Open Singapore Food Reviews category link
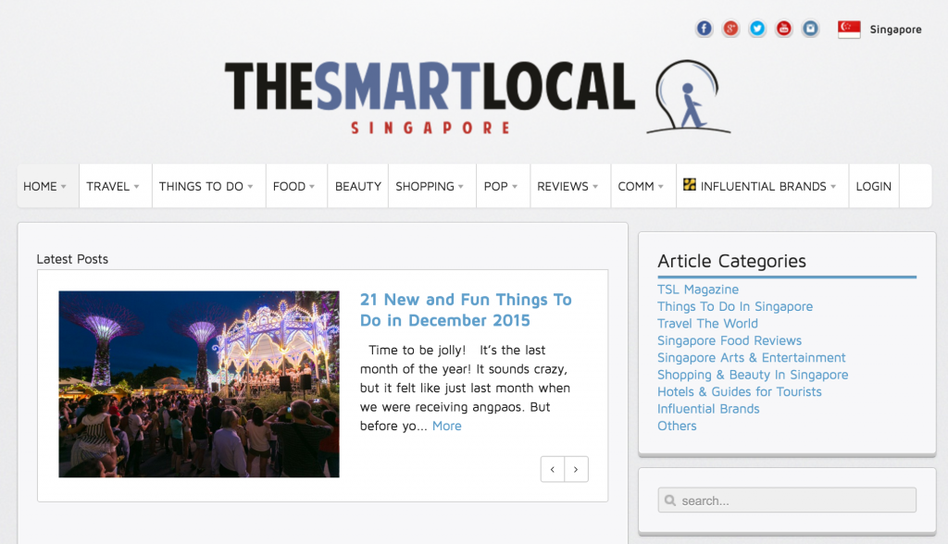948x544 pixels. (730, 340)
